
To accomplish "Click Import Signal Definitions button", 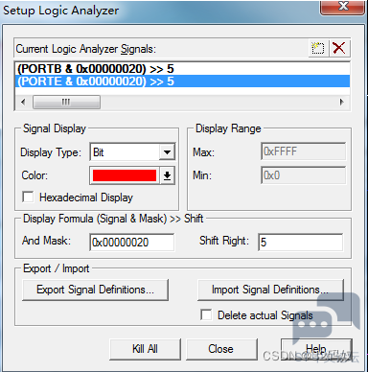I will pyautogui.click(x=270, y=290).
